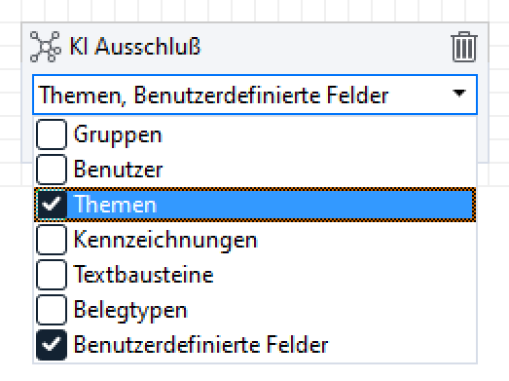The height and width of the screenshot is (381, 509).
Task: Enable the Benutzer checkbox
Action: pos(52,170)
